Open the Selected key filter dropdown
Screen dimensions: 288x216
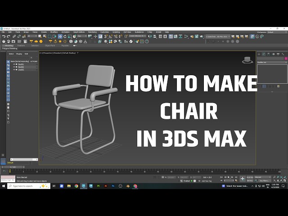point(263,177)
